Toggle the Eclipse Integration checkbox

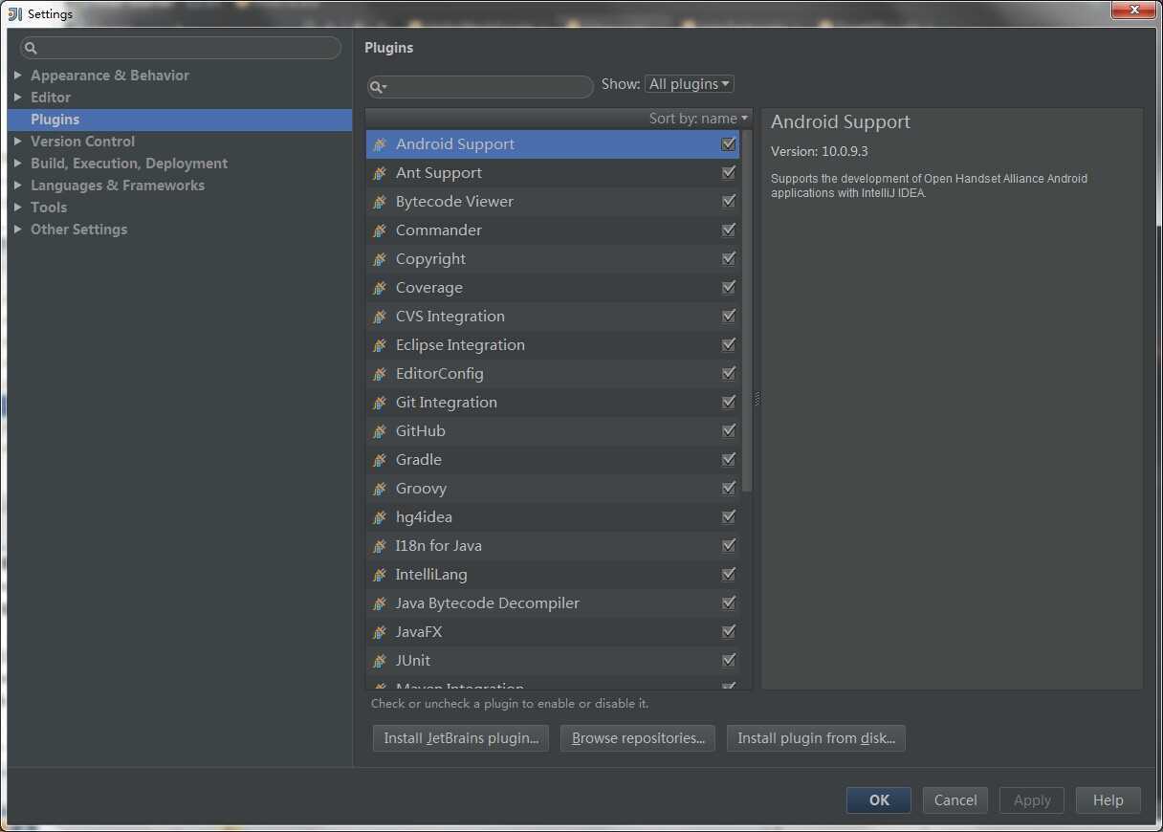click(x=729, y=345)
